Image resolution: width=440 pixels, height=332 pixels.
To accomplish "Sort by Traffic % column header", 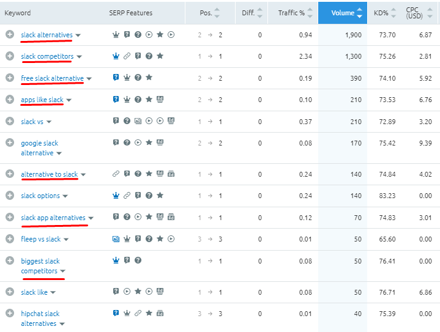I will 293,13.
